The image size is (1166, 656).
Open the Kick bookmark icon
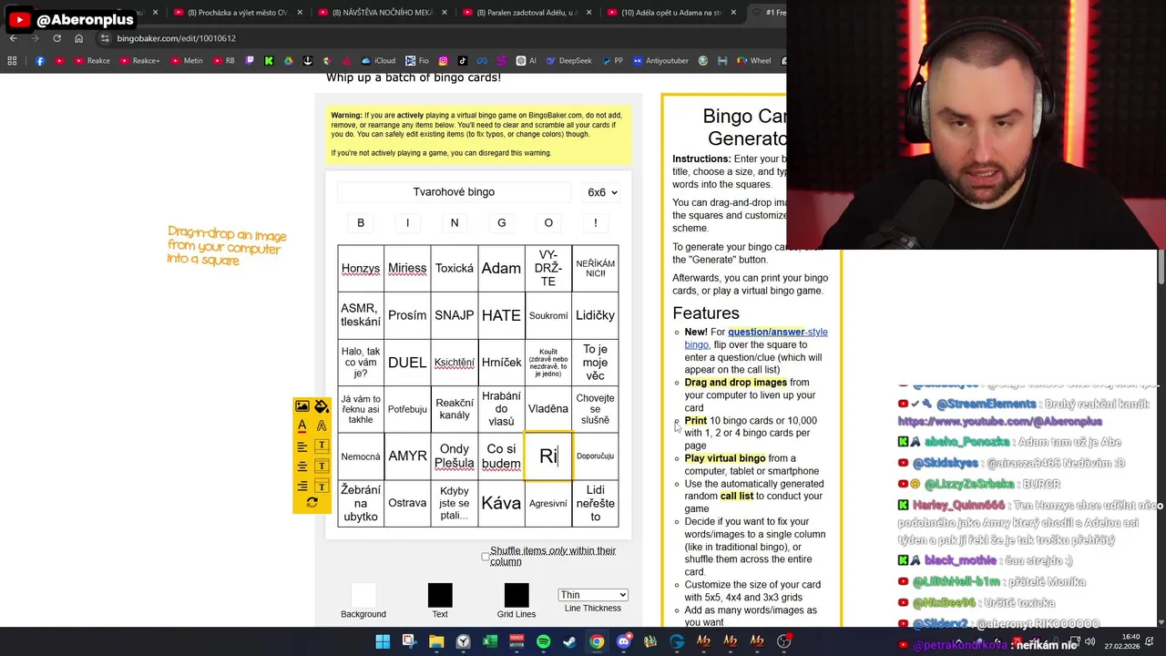[269, 61]
